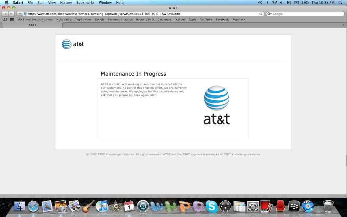Launch Safari compass icon in the Dock

point(34,206)
